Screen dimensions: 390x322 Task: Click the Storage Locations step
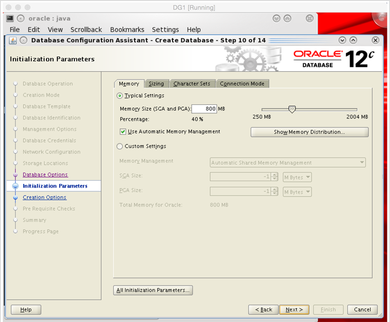click(45, 163)
